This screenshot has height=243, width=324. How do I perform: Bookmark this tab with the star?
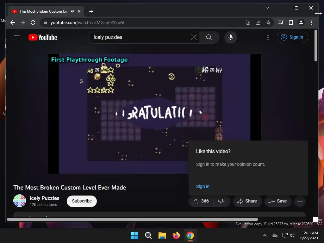pyautogui.click(x=268, y=22)
